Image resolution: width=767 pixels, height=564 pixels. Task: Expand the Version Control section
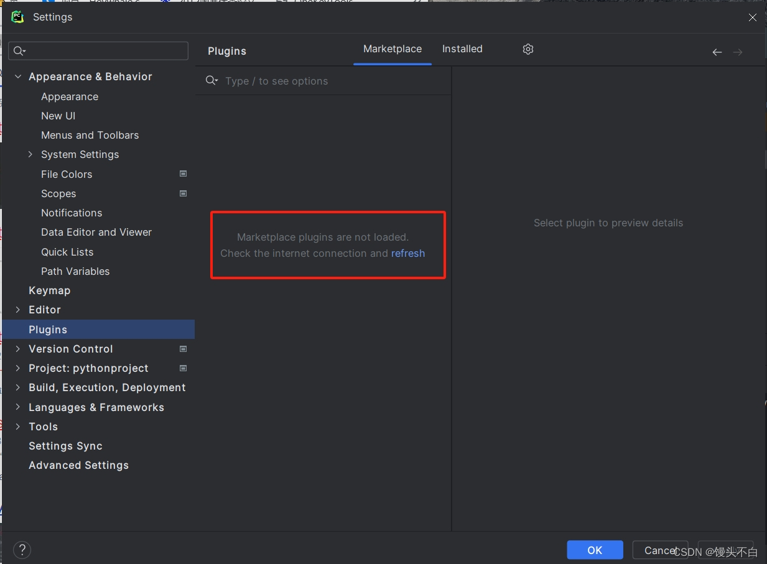tap(17, 349)
